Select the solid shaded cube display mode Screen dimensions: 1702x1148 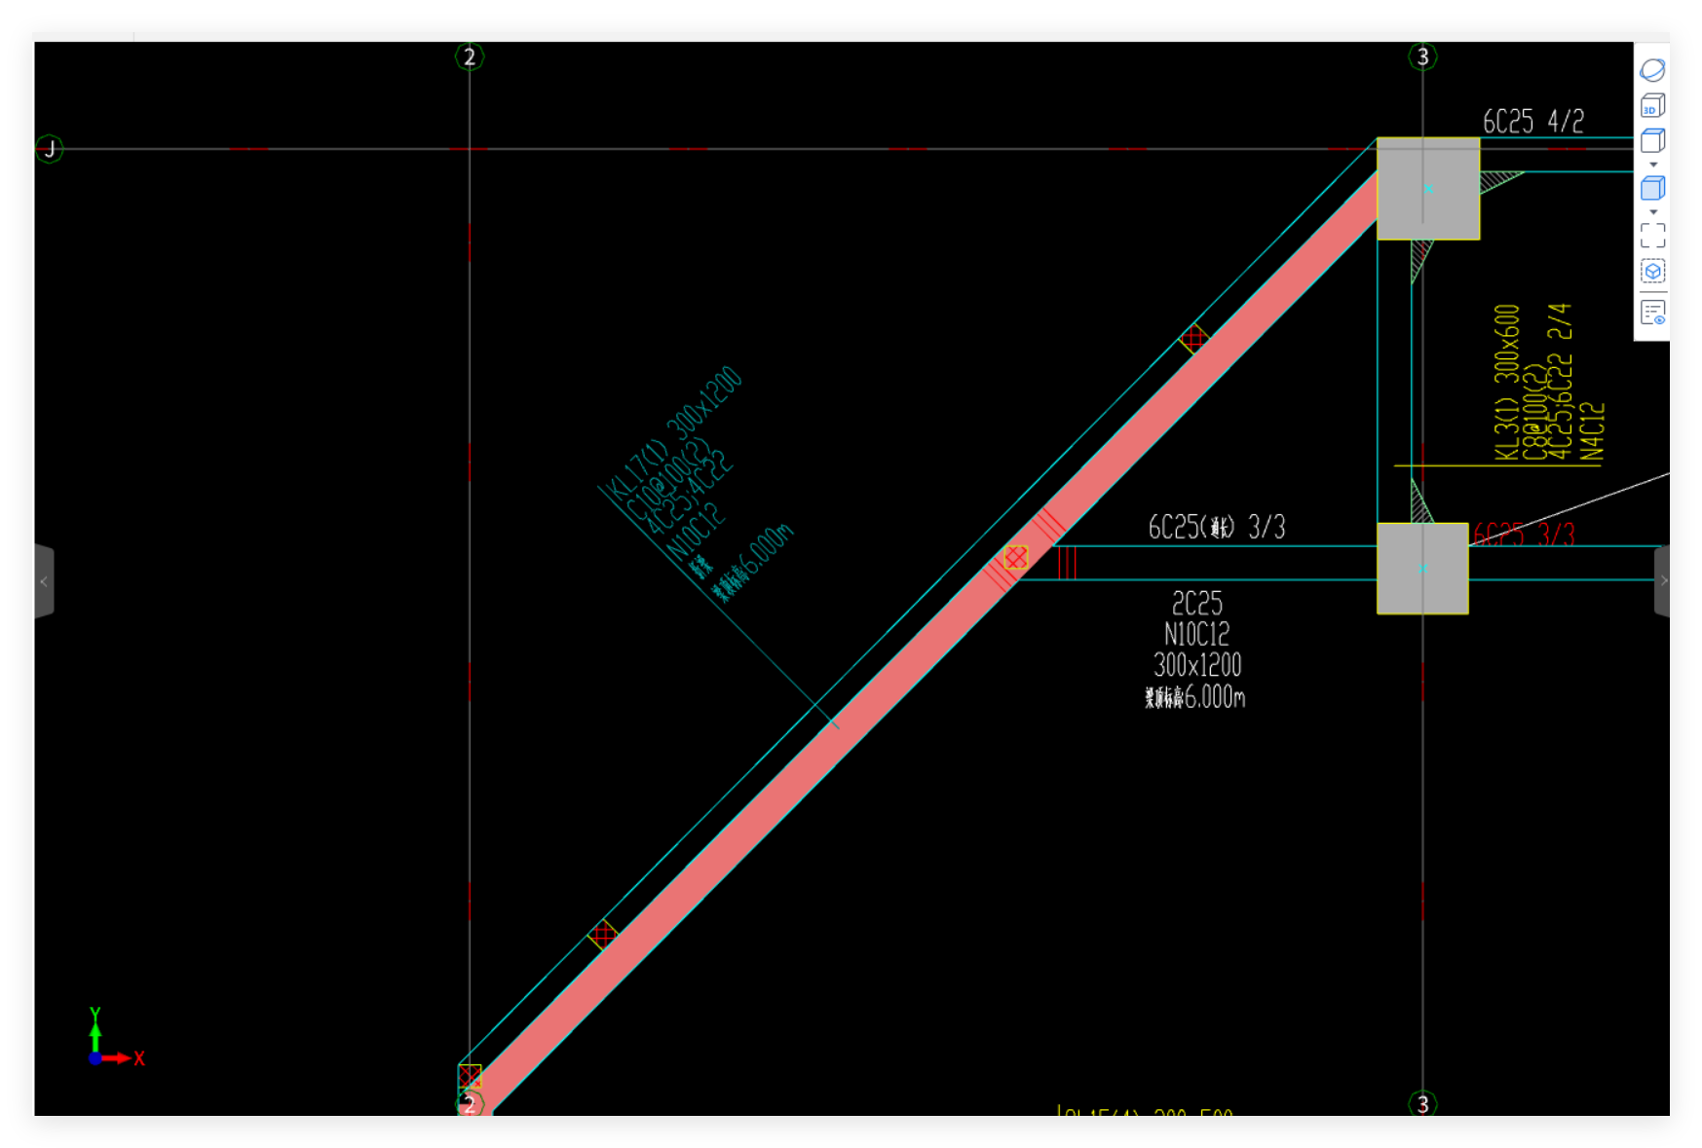pyautogui.click(x=1652, y=188)
